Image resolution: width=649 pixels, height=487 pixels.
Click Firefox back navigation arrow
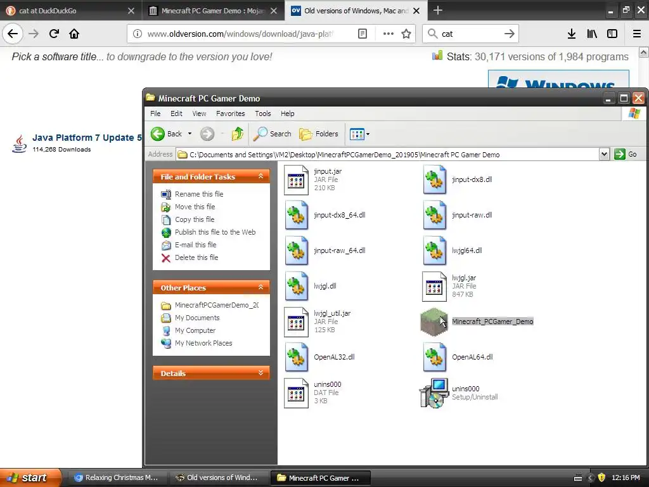tap(13, 34)
